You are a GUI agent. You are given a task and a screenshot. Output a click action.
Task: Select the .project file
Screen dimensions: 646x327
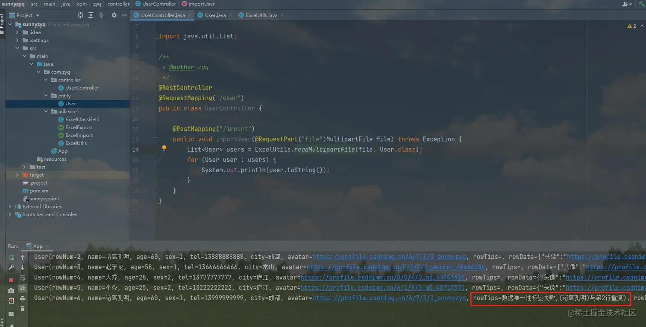(35, 183)
